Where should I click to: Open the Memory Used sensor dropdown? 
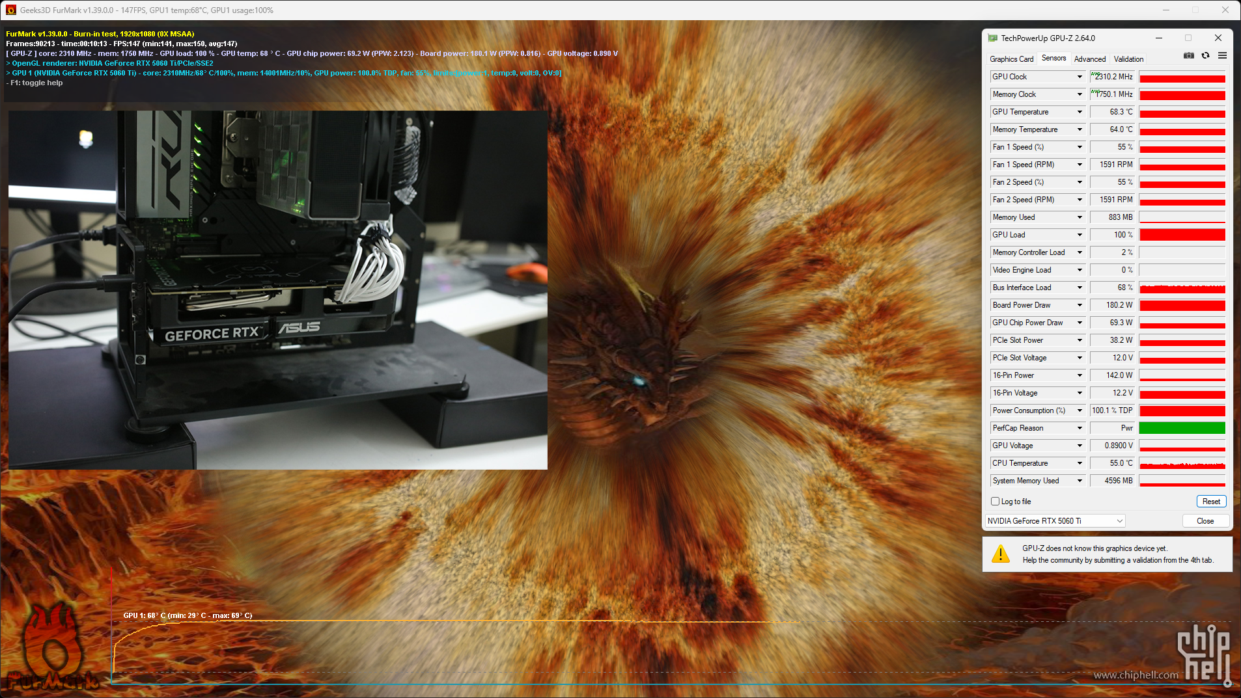pyautogui.click(x=1080, y=217)
